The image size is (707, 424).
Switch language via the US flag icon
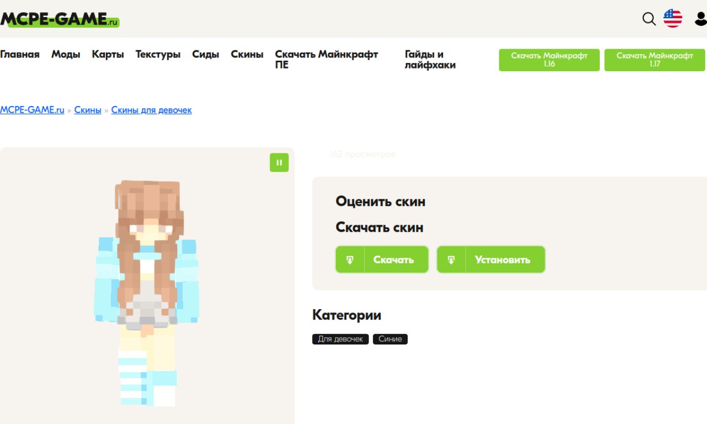(673, 18)
